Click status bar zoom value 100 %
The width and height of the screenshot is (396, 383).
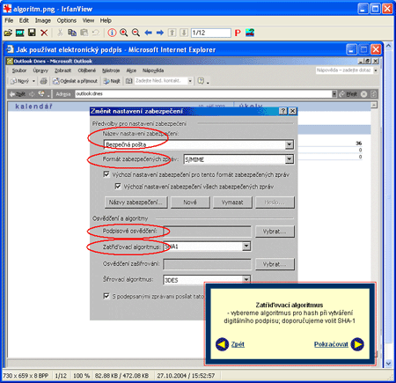point(81,375)
